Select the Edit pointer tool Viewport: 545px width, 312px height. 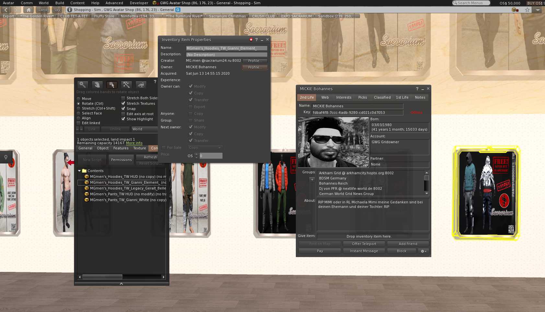pyautogui.click(x=112, y=85)
